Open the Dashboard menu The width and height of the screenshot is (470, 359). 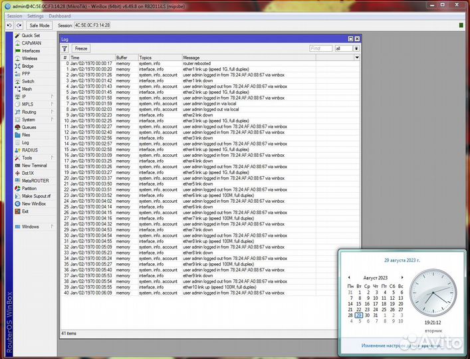click(x=60, y=16)
